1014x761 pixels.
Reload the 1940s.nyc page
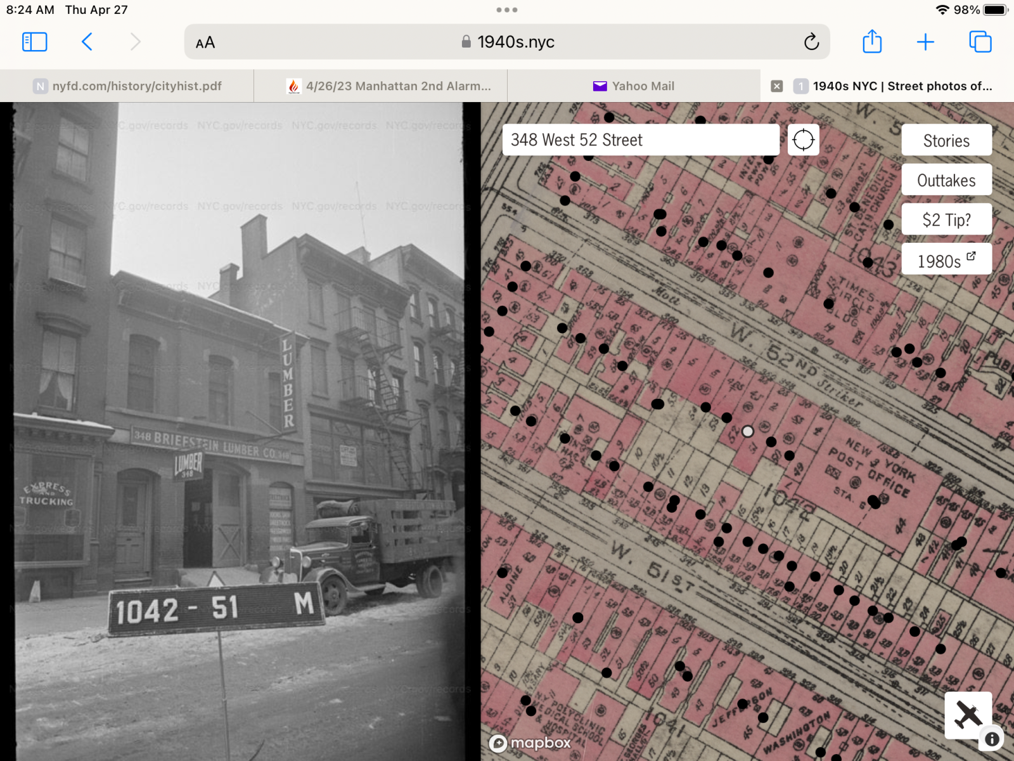(811, 42)
